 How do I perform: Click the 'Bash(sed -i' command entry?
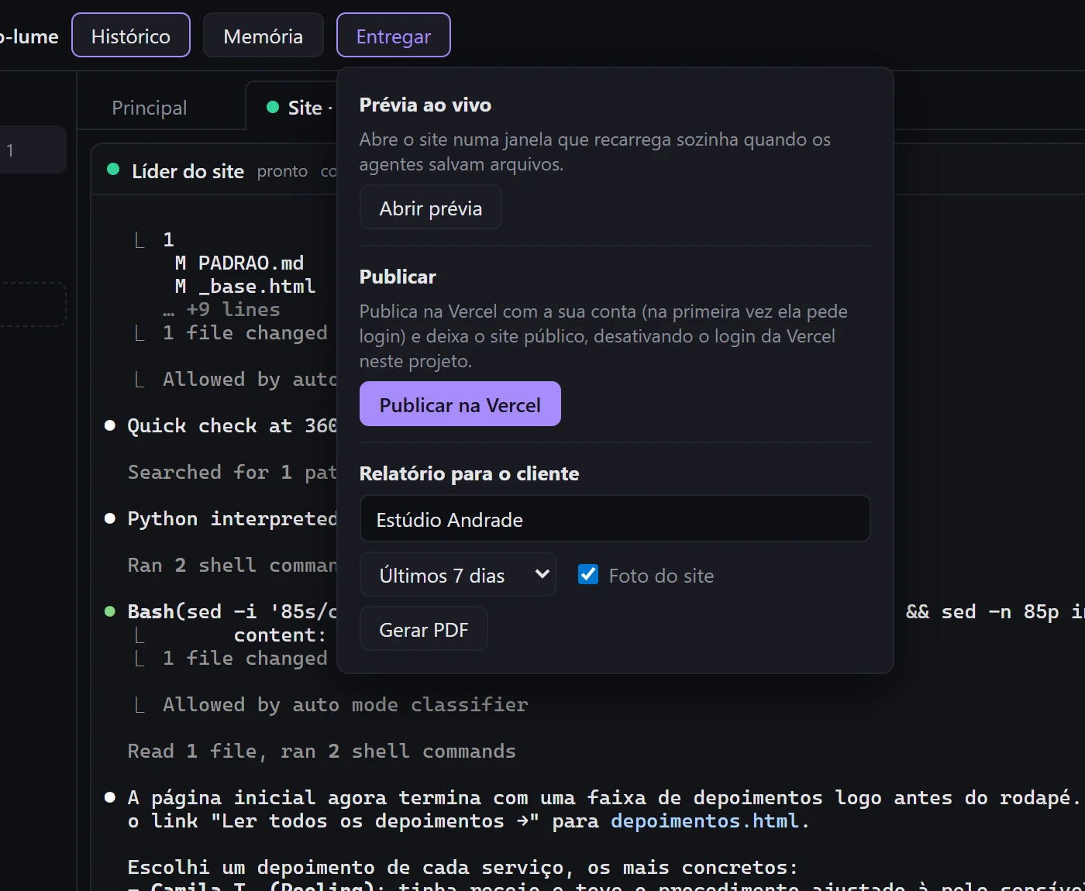tap(232, 611)
